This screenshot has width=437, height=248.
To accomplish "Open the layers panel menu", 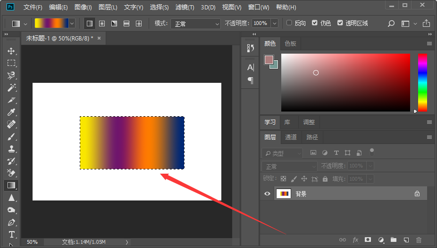I will click(429, 137).
